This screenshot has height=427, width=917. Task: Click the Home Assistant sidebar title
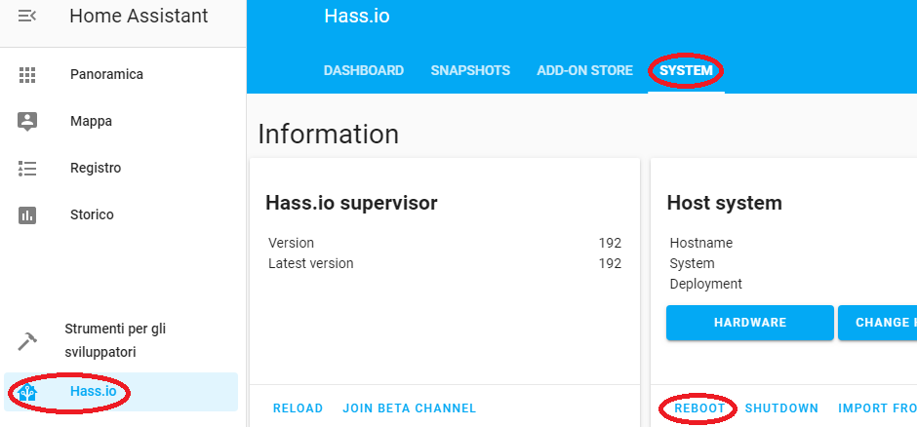(139, 16)
